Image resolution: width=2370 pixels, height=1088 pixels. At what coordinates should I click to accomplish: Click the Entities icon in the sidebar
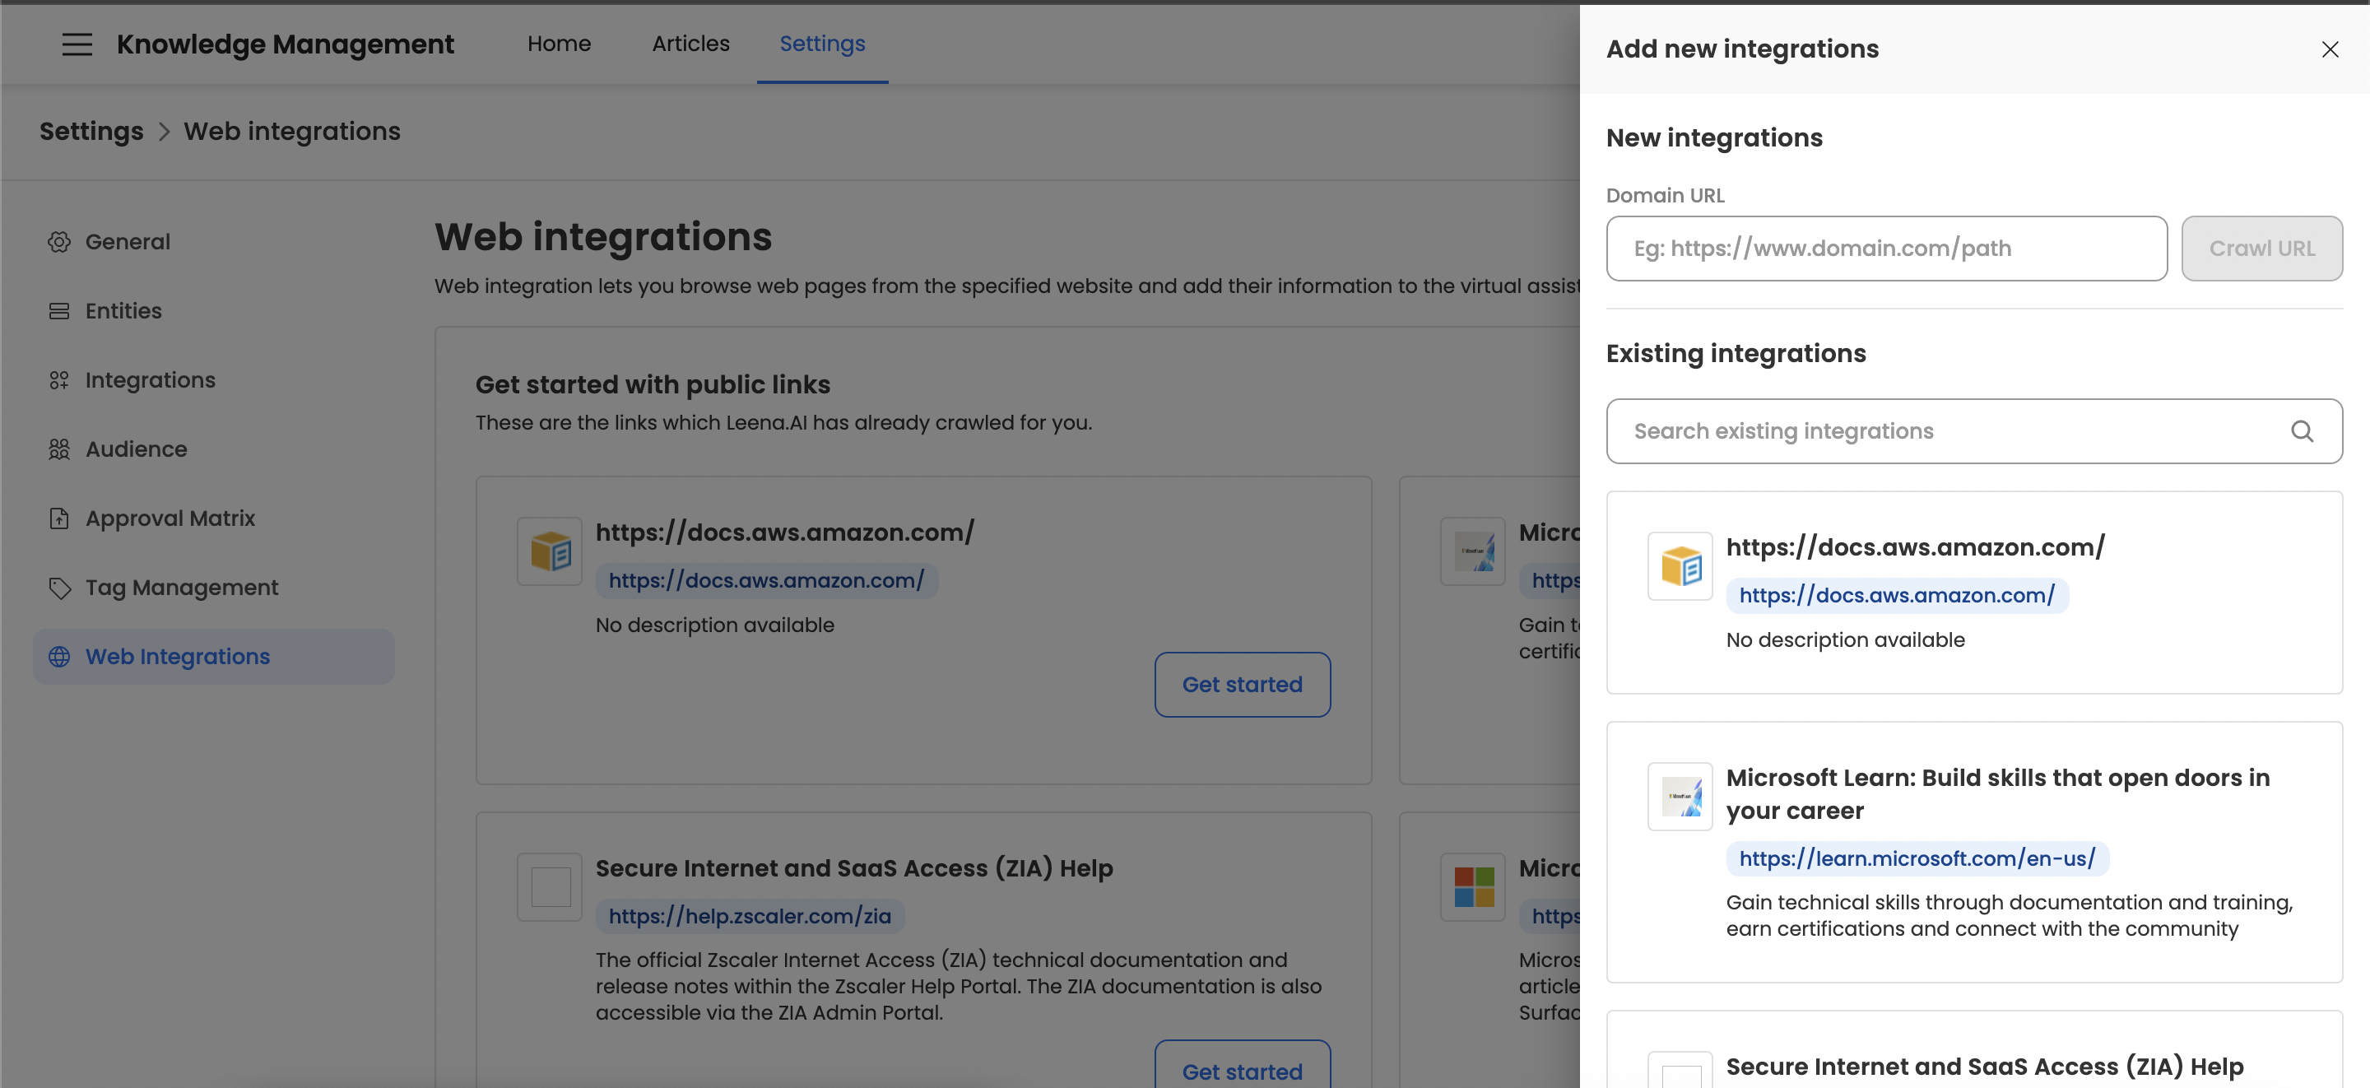coord(59,311)
